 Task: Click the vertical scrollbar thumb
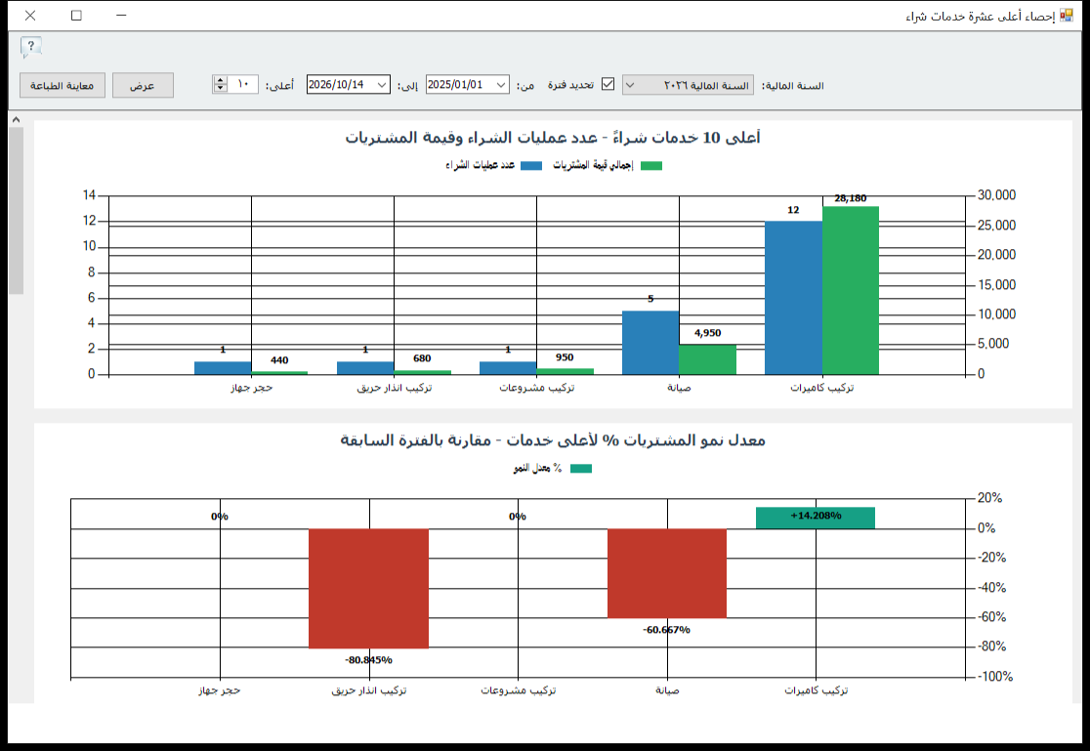tap(16, 210)
